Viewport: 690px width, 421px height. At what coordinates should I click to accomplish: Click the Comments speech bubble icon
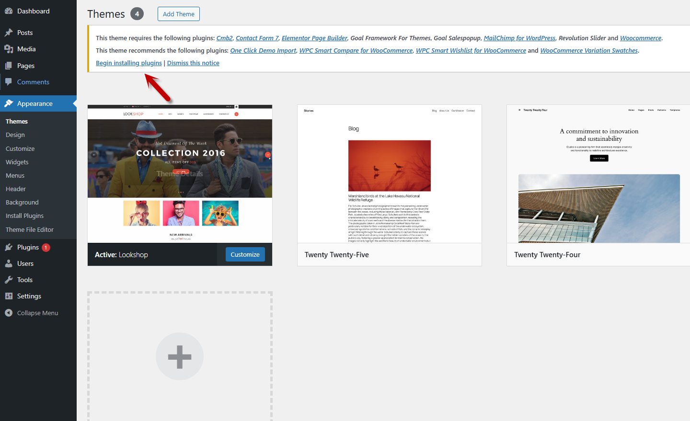(9, 82)
